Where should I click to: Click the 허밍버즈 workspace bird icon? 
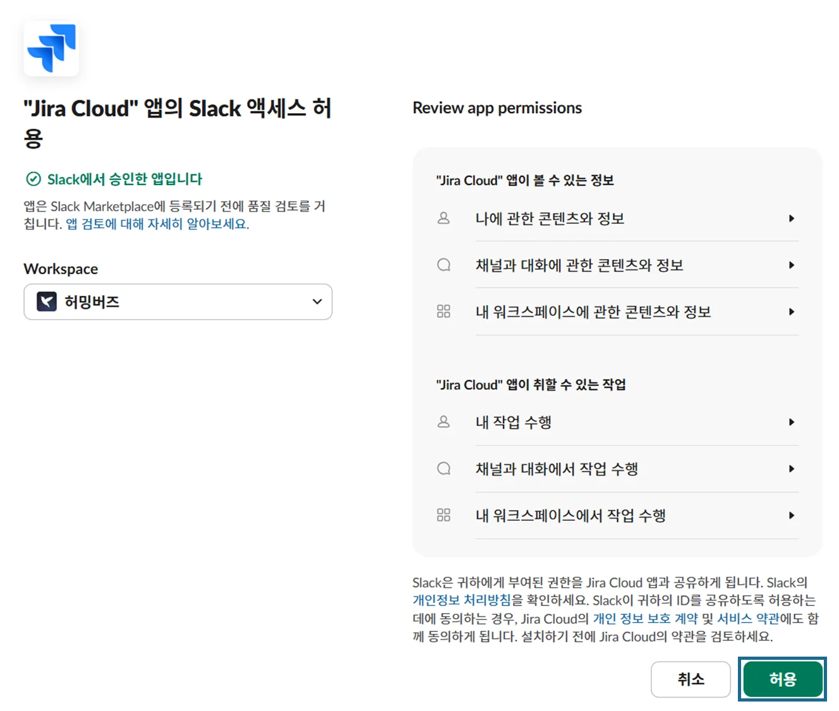(47, 302)
